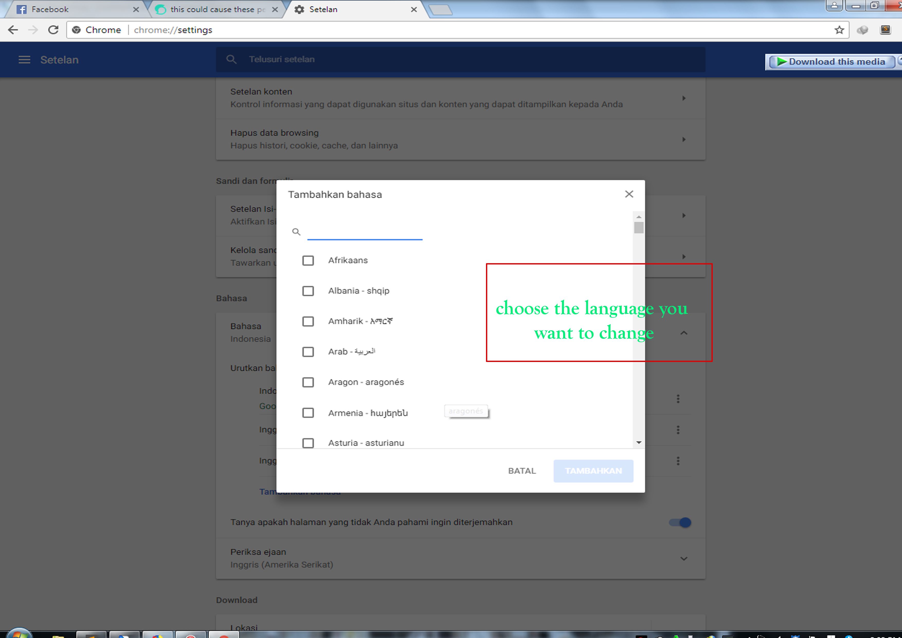This screenshot has width=902, height=638.
Task: Click the BATAL button
Action: click(522, 471)
